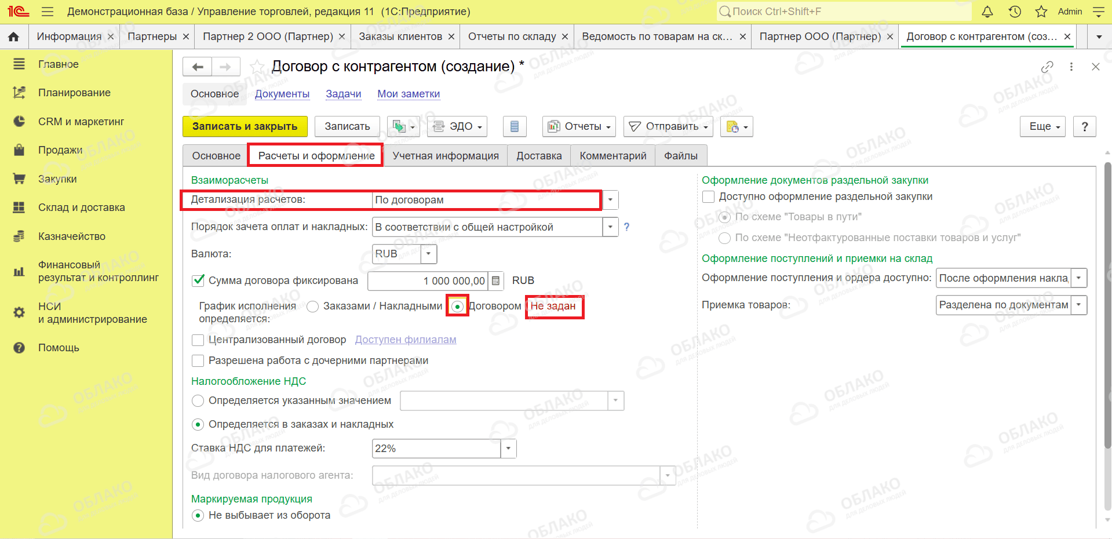Open the 1C main menu hamburger icon
Viewport: 1112px width, 539px height.
[48, 12]
